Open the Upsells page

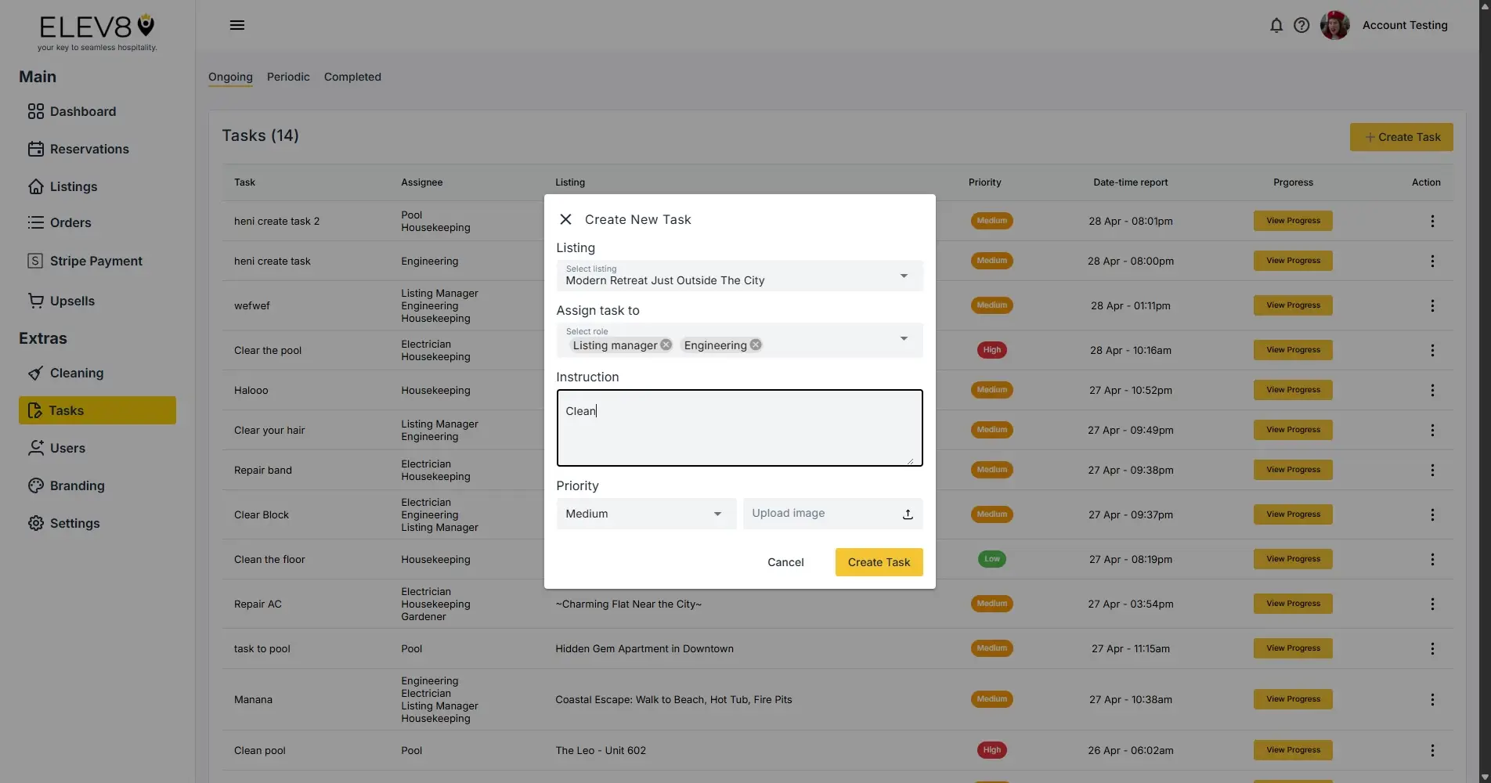pyautogui.click(x=73, y=301)
